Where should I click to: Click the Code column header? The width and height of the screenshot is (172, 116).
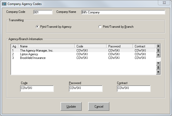(91, 46)
